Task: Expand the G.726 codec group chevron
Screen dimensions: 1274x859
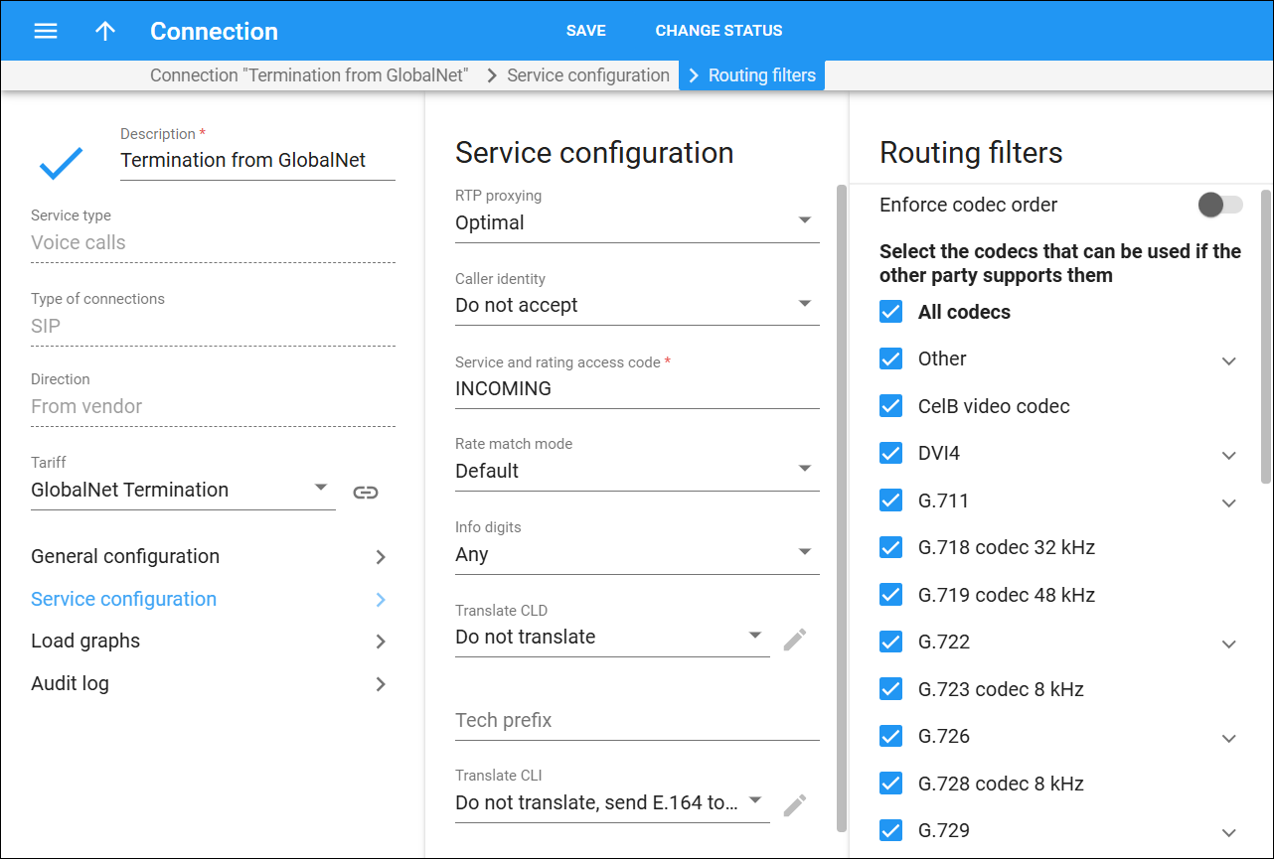Action: [x=1229, y=738]
